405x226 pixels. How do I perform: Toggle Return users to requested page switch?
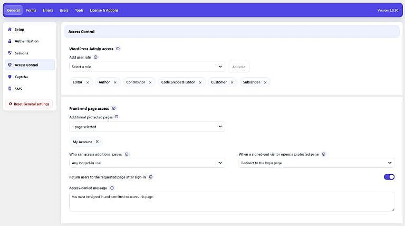pos(389,177)
